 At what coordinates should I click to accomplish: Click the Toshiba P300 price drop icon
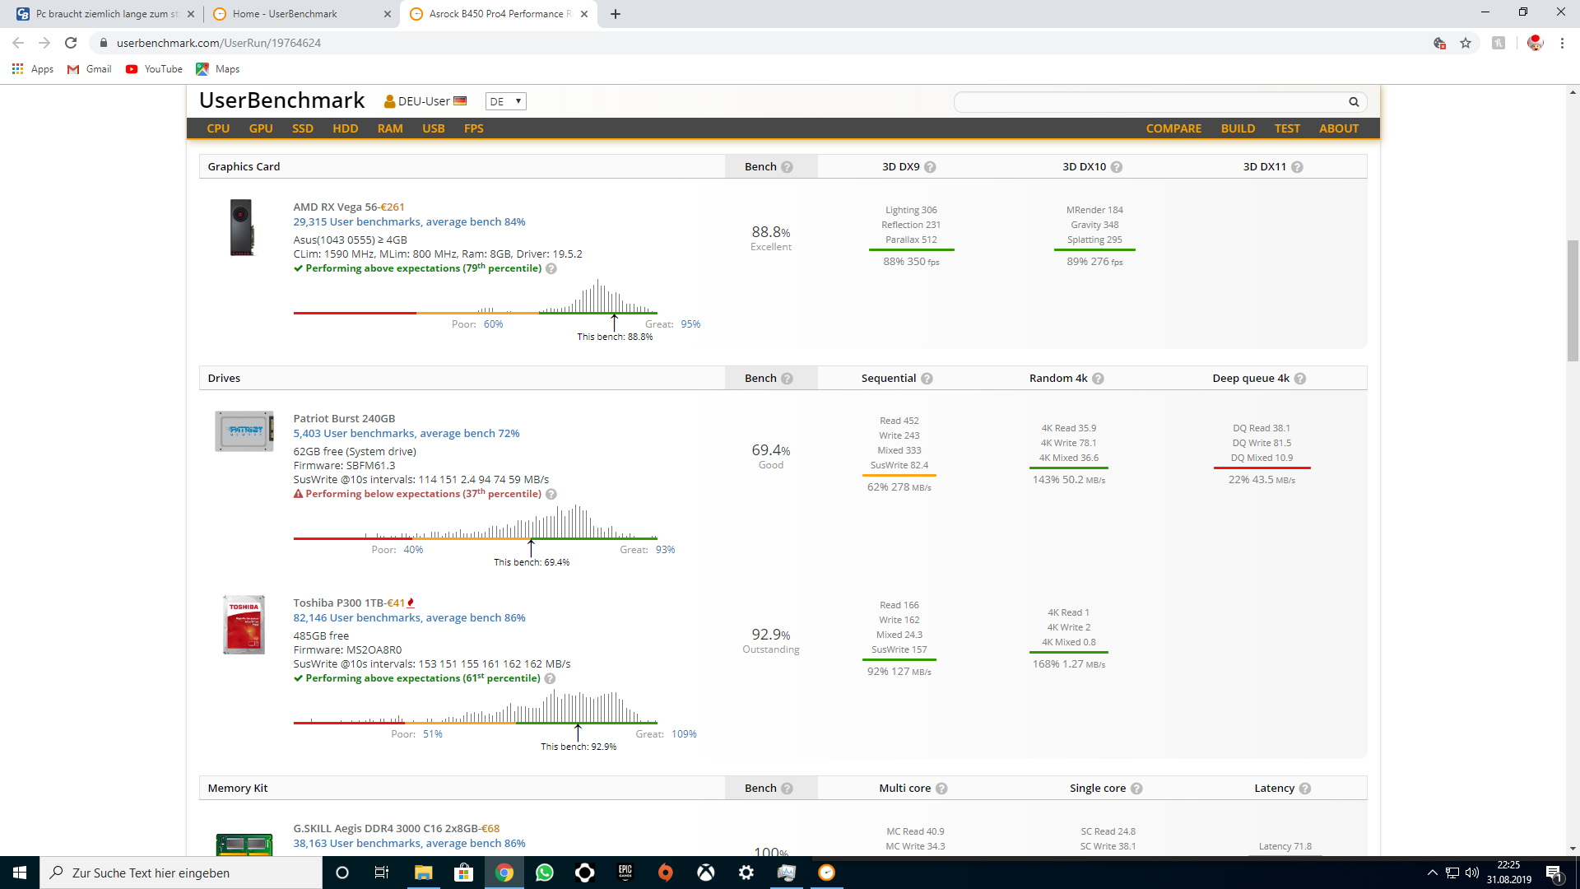coord(411,603)
